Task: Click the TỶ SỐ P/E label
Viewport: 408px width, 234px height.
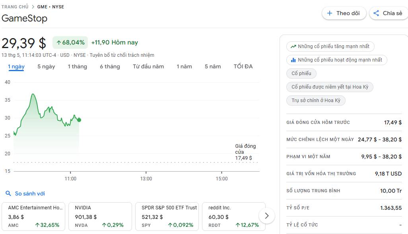Action: (298, 208)
